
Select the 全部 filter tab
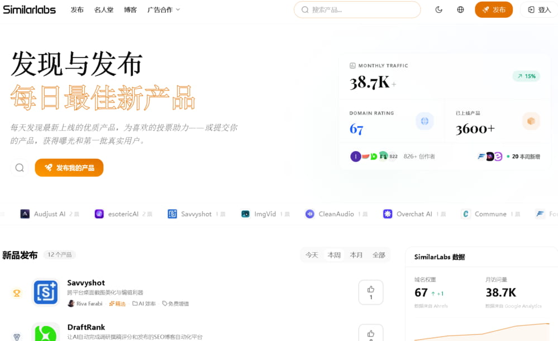[379, 255]
